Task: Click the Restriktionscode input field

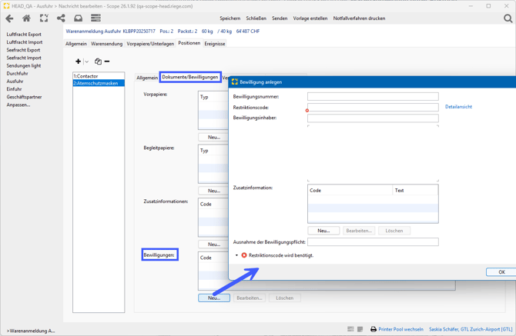Action: pyautogui.click(x=373, y=108)
